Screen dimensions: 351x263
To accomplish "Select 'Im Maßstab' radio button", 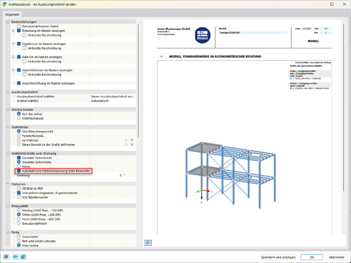I will pyautogui.click(x=19, y=140).
